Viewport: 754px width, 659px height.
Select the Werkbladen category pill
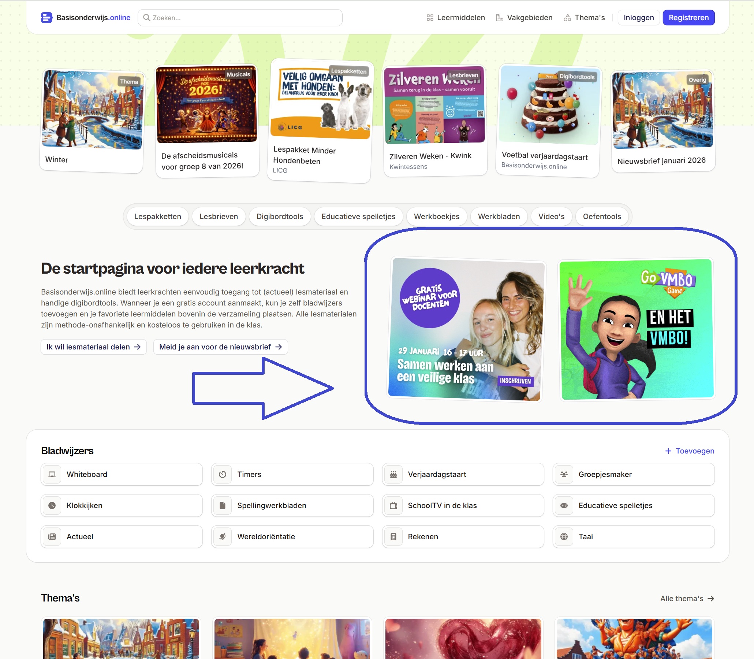coord(499,216)
